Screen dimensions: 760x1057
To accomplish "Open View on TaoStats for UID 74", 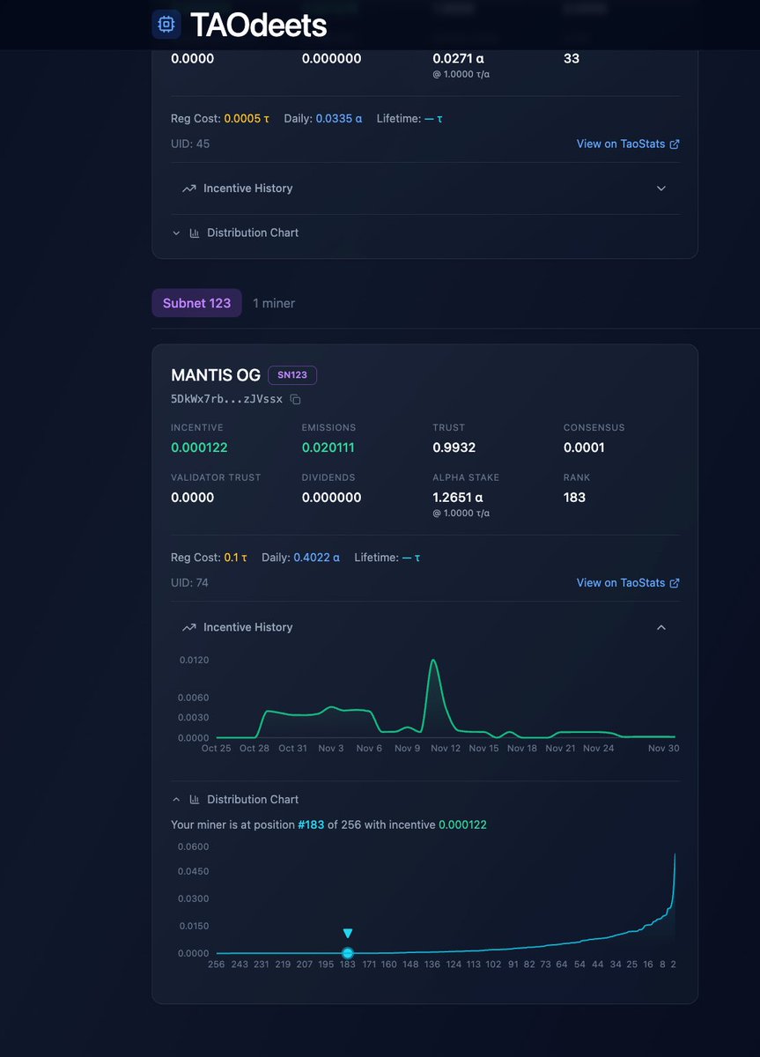I will (x=628, y=582).
